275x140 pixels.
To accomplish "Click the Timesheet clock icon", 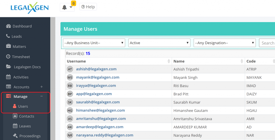I will [x=8, y=56].
